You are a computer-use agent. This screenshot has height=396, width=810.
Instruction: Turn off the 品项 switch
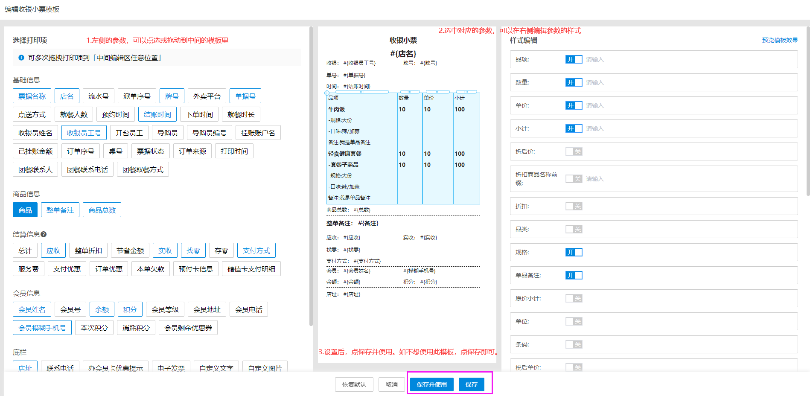tap(574, 59)
